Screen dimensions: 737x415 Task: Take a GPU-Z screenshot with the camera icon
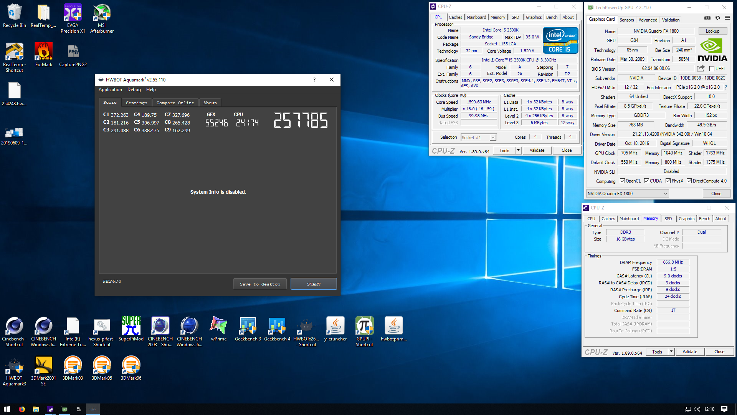click(x=707, y=18)
